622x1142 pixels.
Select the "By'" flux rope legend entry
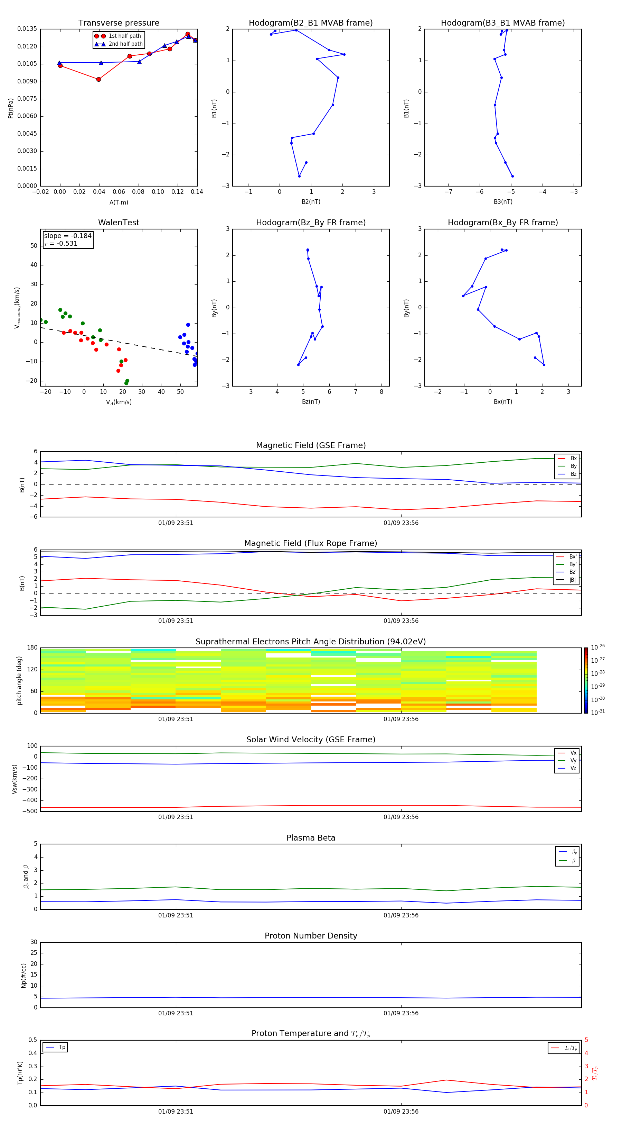click(567, 564)
